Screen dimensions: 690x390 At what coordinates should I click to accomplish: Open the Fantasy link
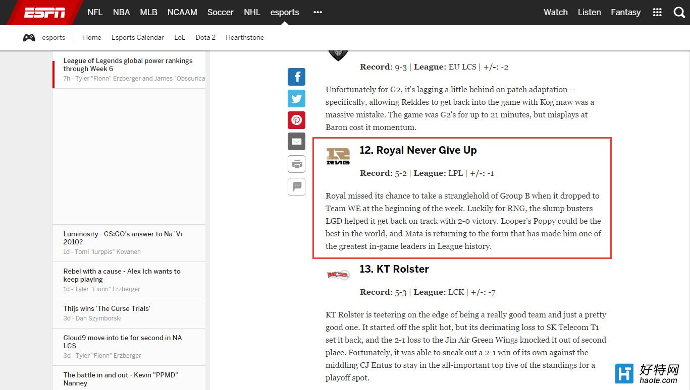tap(625, 12)
